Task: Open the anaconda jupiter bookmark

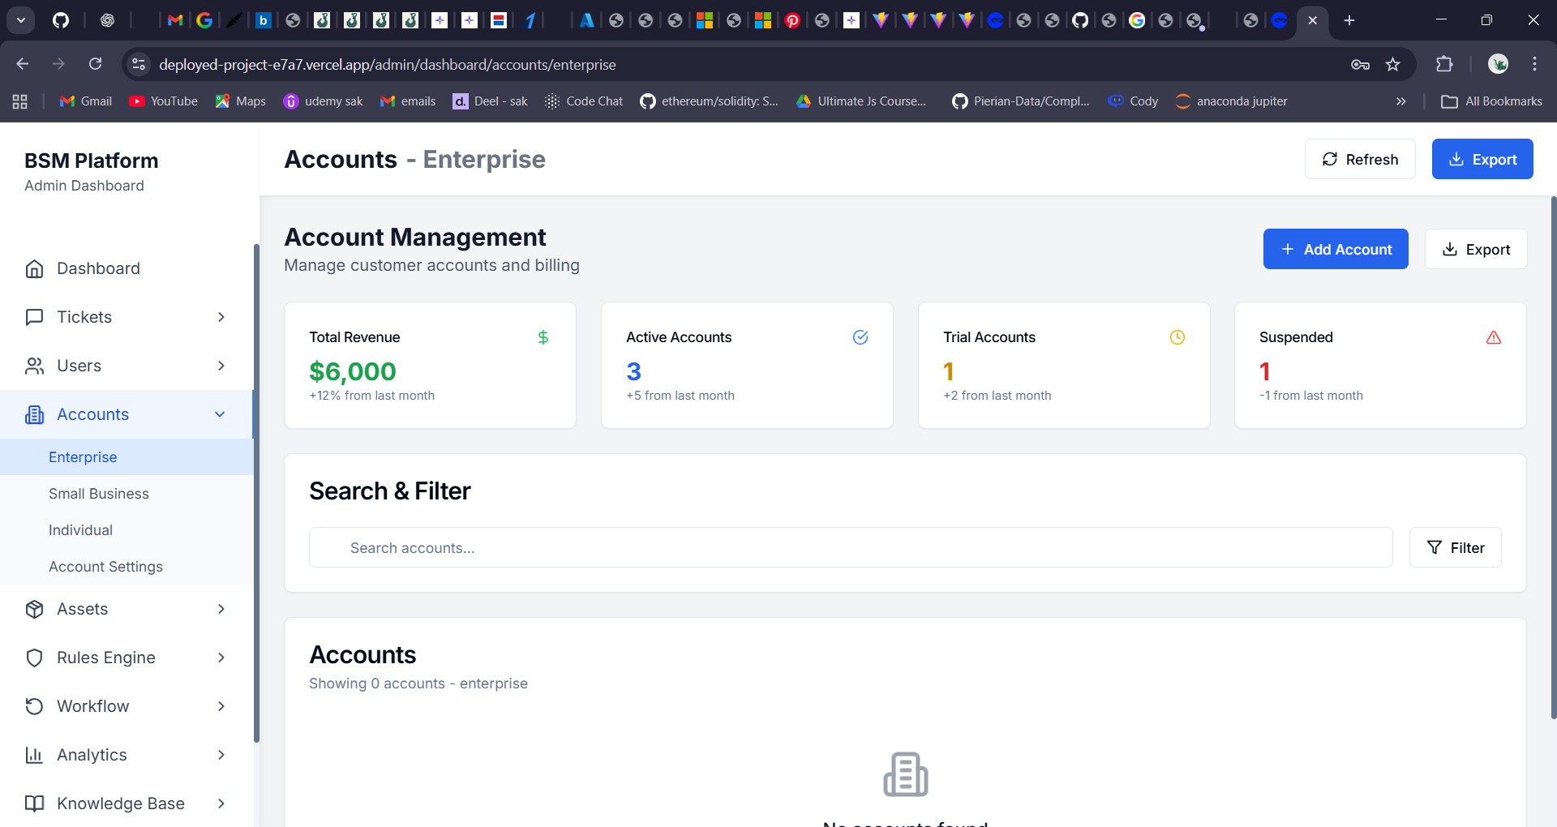Action: (x=1231, y=101)
